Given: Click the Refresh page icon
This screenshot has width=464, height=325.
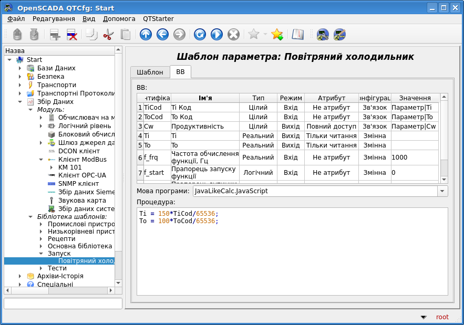Looking at the screenshot, I should (200, 35).
